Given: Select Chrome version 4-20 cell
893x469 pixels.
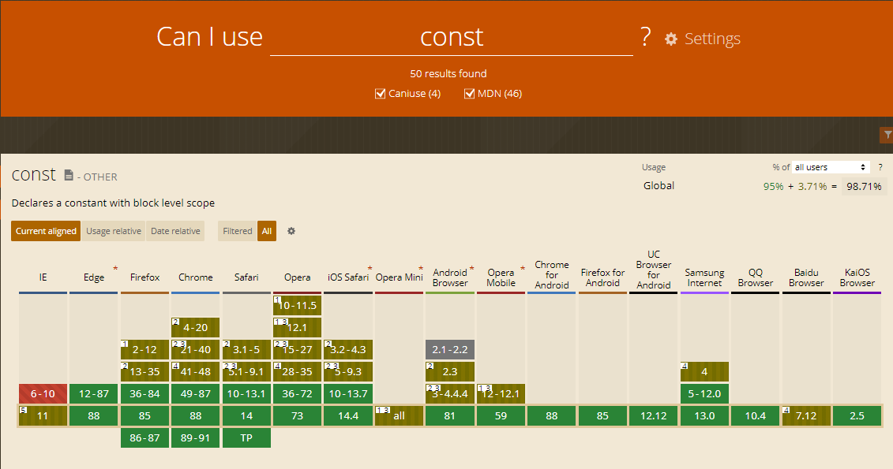Looking at the screenshot, I should (195, 327).
